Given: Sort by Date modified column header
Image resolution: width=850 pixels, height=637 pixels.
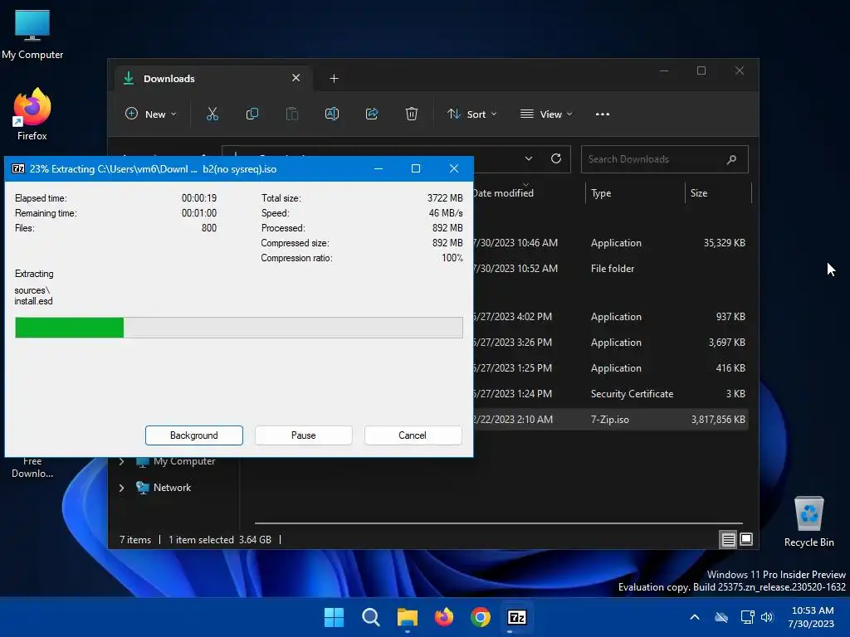Looking at the screenshot, I should tap(502, 193).
